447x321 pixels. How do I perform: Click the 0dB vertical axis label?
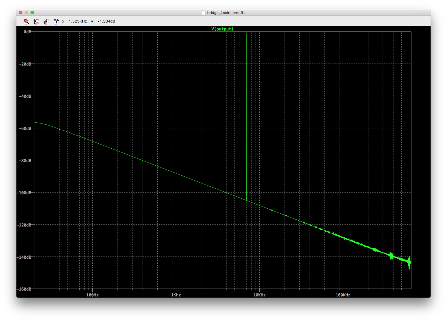click(x=28, y=32)
